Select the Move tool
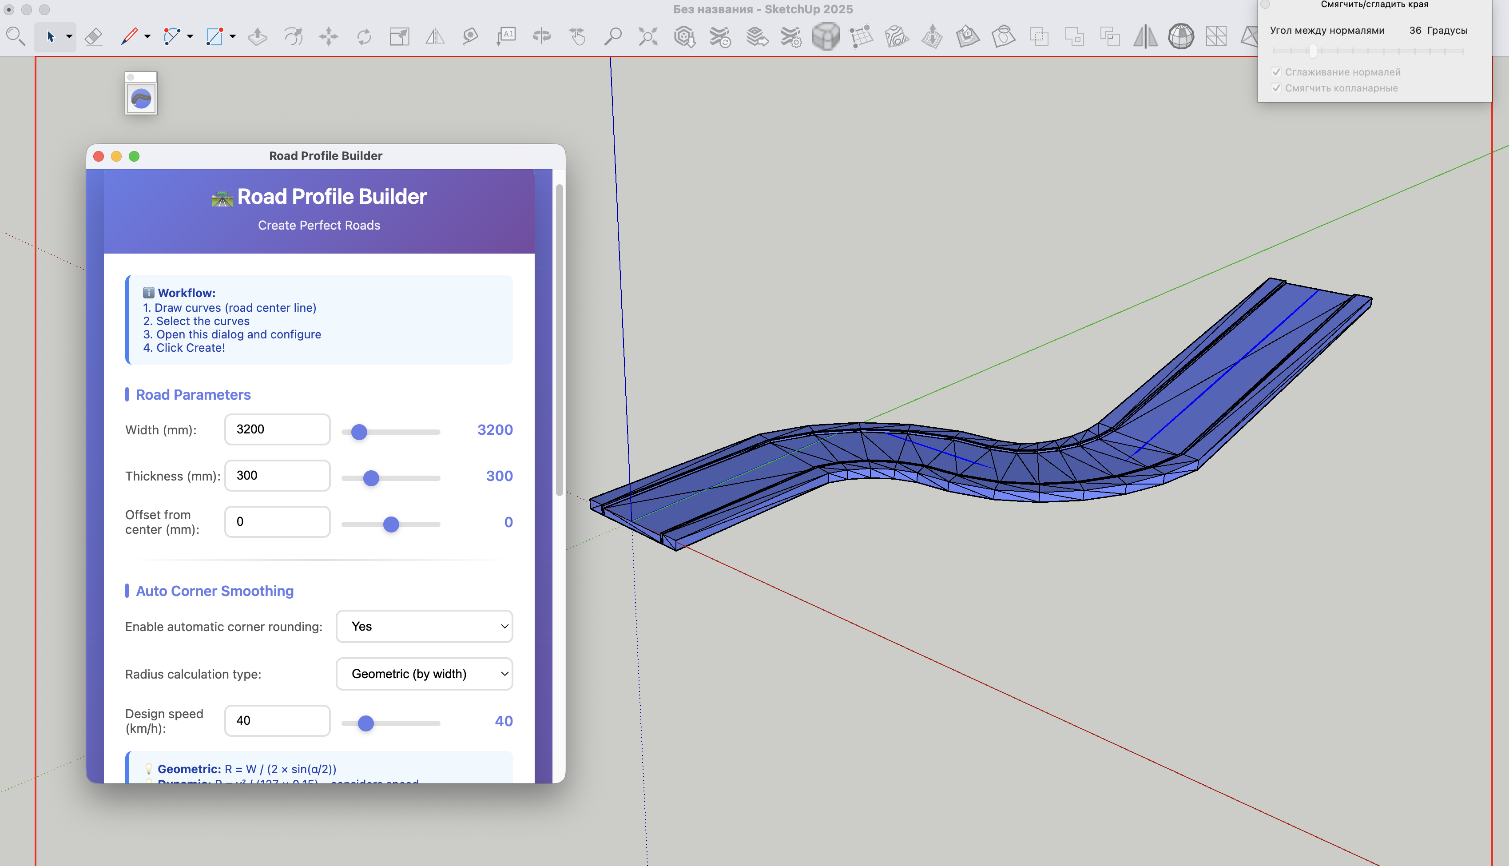1509x866 pixels. coord(328,37)
